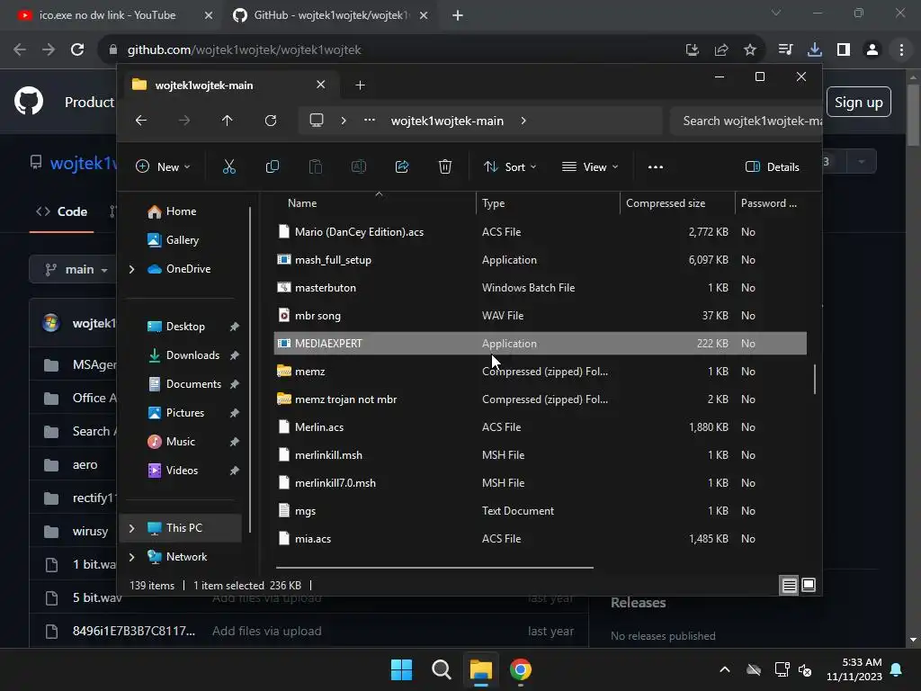Open a new Chrome tab
The image size is (921, 691).
tap(458, 15)
